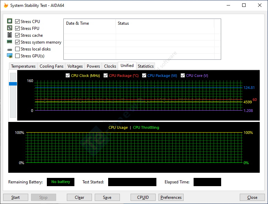Click the Status column header

165,23
